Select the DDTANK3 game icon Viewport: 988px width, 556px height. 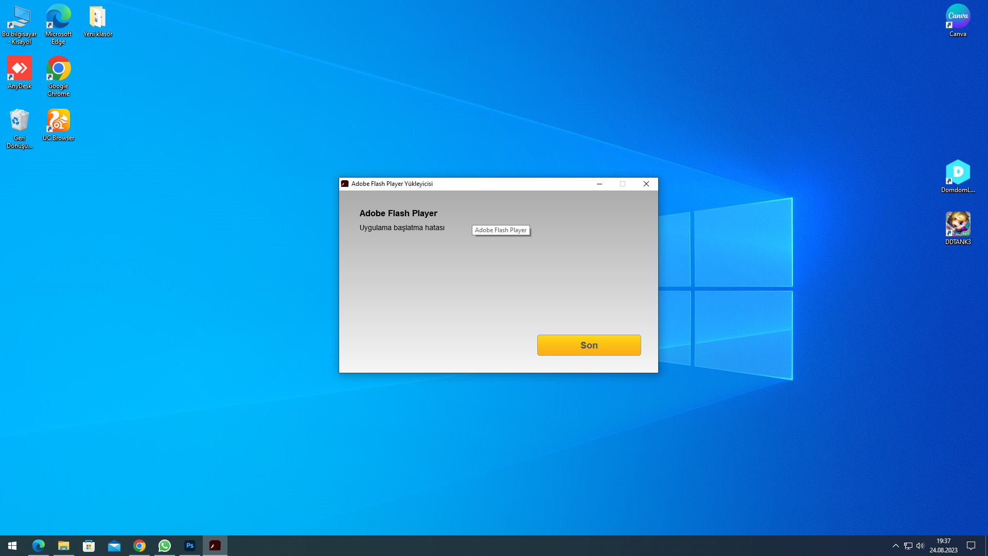[958, 228]
